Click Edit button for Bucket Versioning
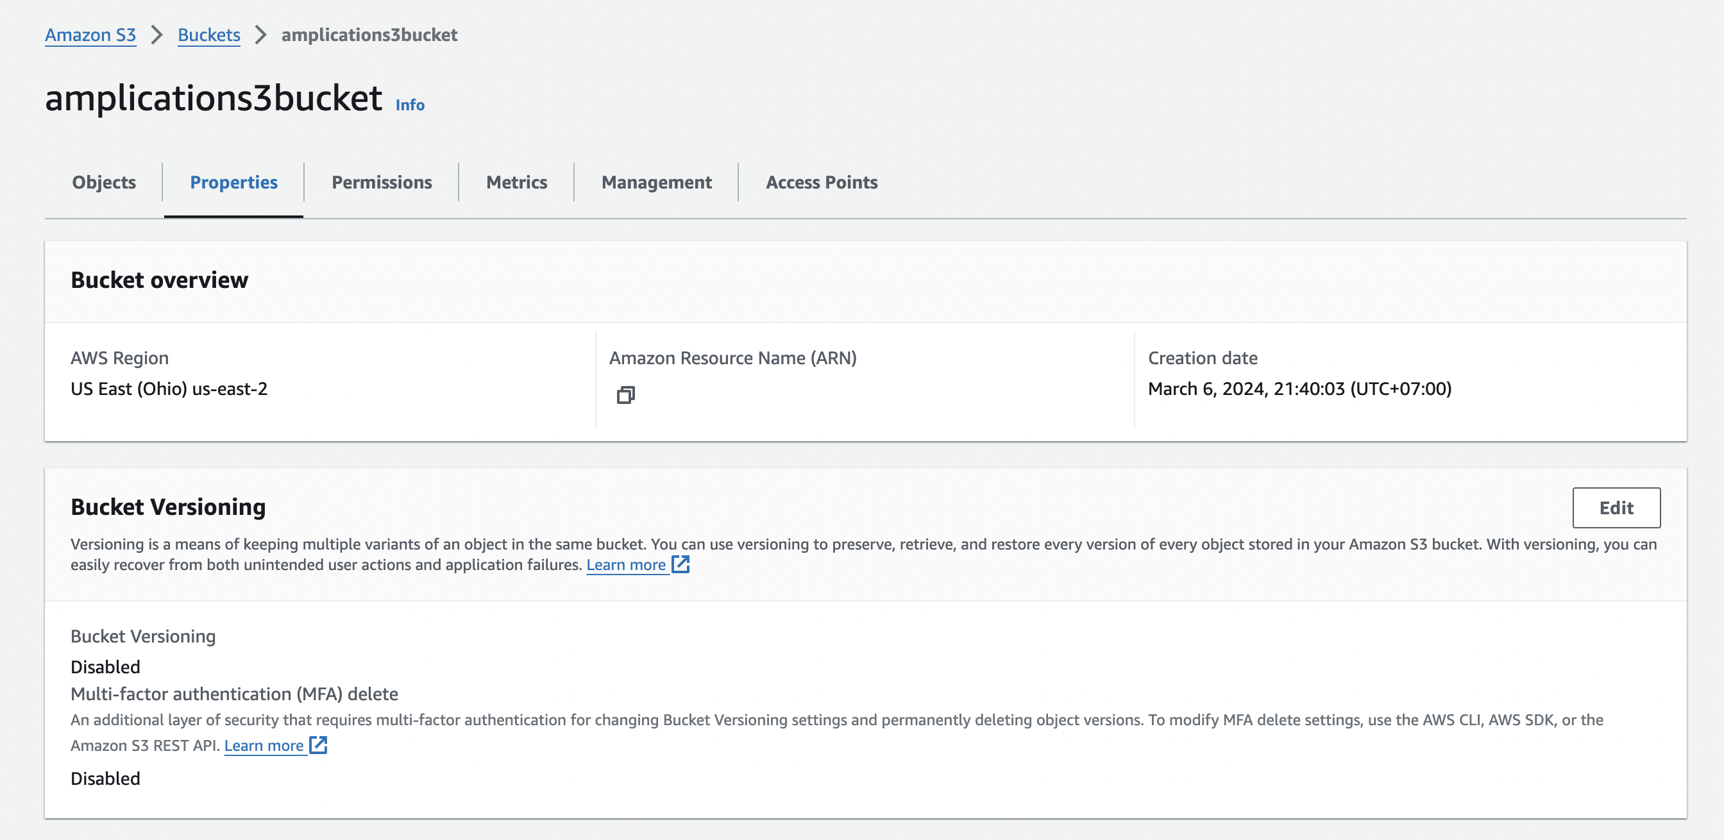 point(1616,507)
